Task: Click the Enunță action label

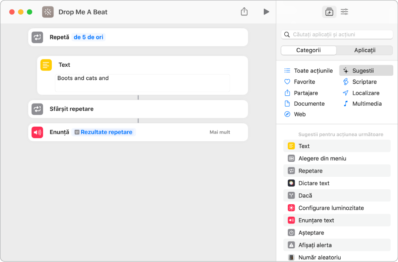Action: click(59, 132)
